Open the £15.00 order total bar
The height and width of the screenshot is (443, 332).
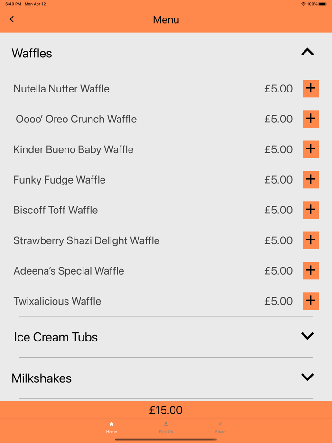(166, 410)
